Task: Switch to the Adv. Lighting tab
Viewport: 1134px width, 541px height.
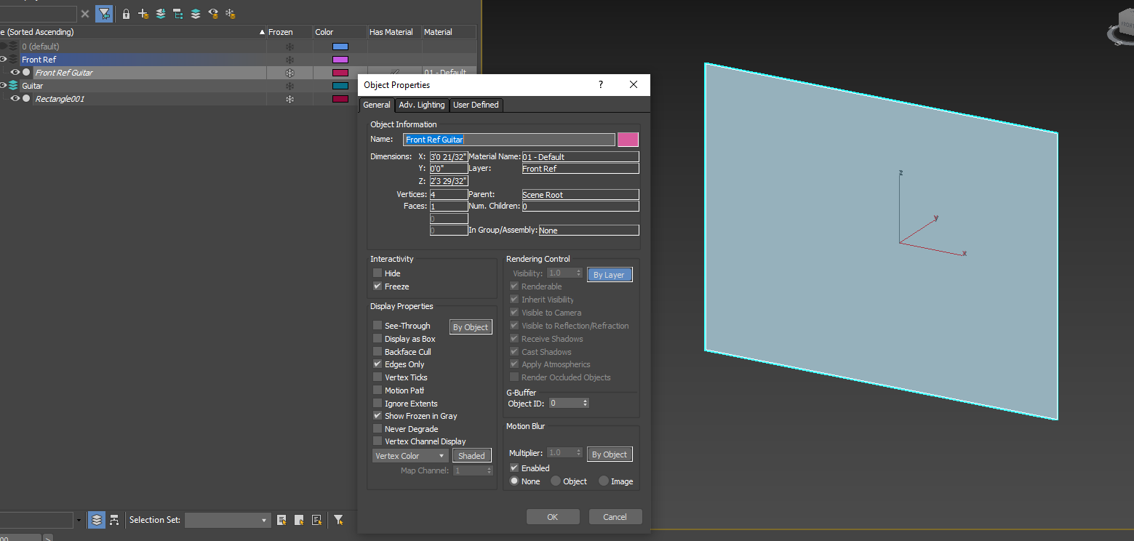Action: pos(422,105)
